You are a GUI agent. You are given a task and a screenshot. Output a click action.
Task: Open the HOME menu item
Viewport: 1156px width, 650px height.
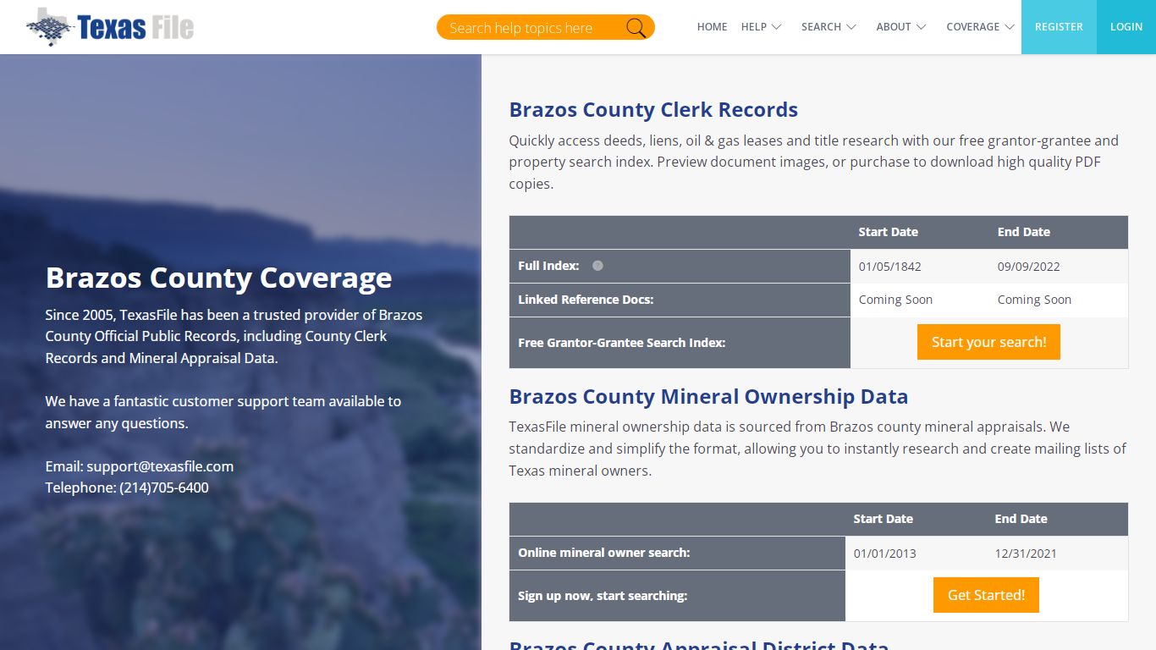coord(712,27)
